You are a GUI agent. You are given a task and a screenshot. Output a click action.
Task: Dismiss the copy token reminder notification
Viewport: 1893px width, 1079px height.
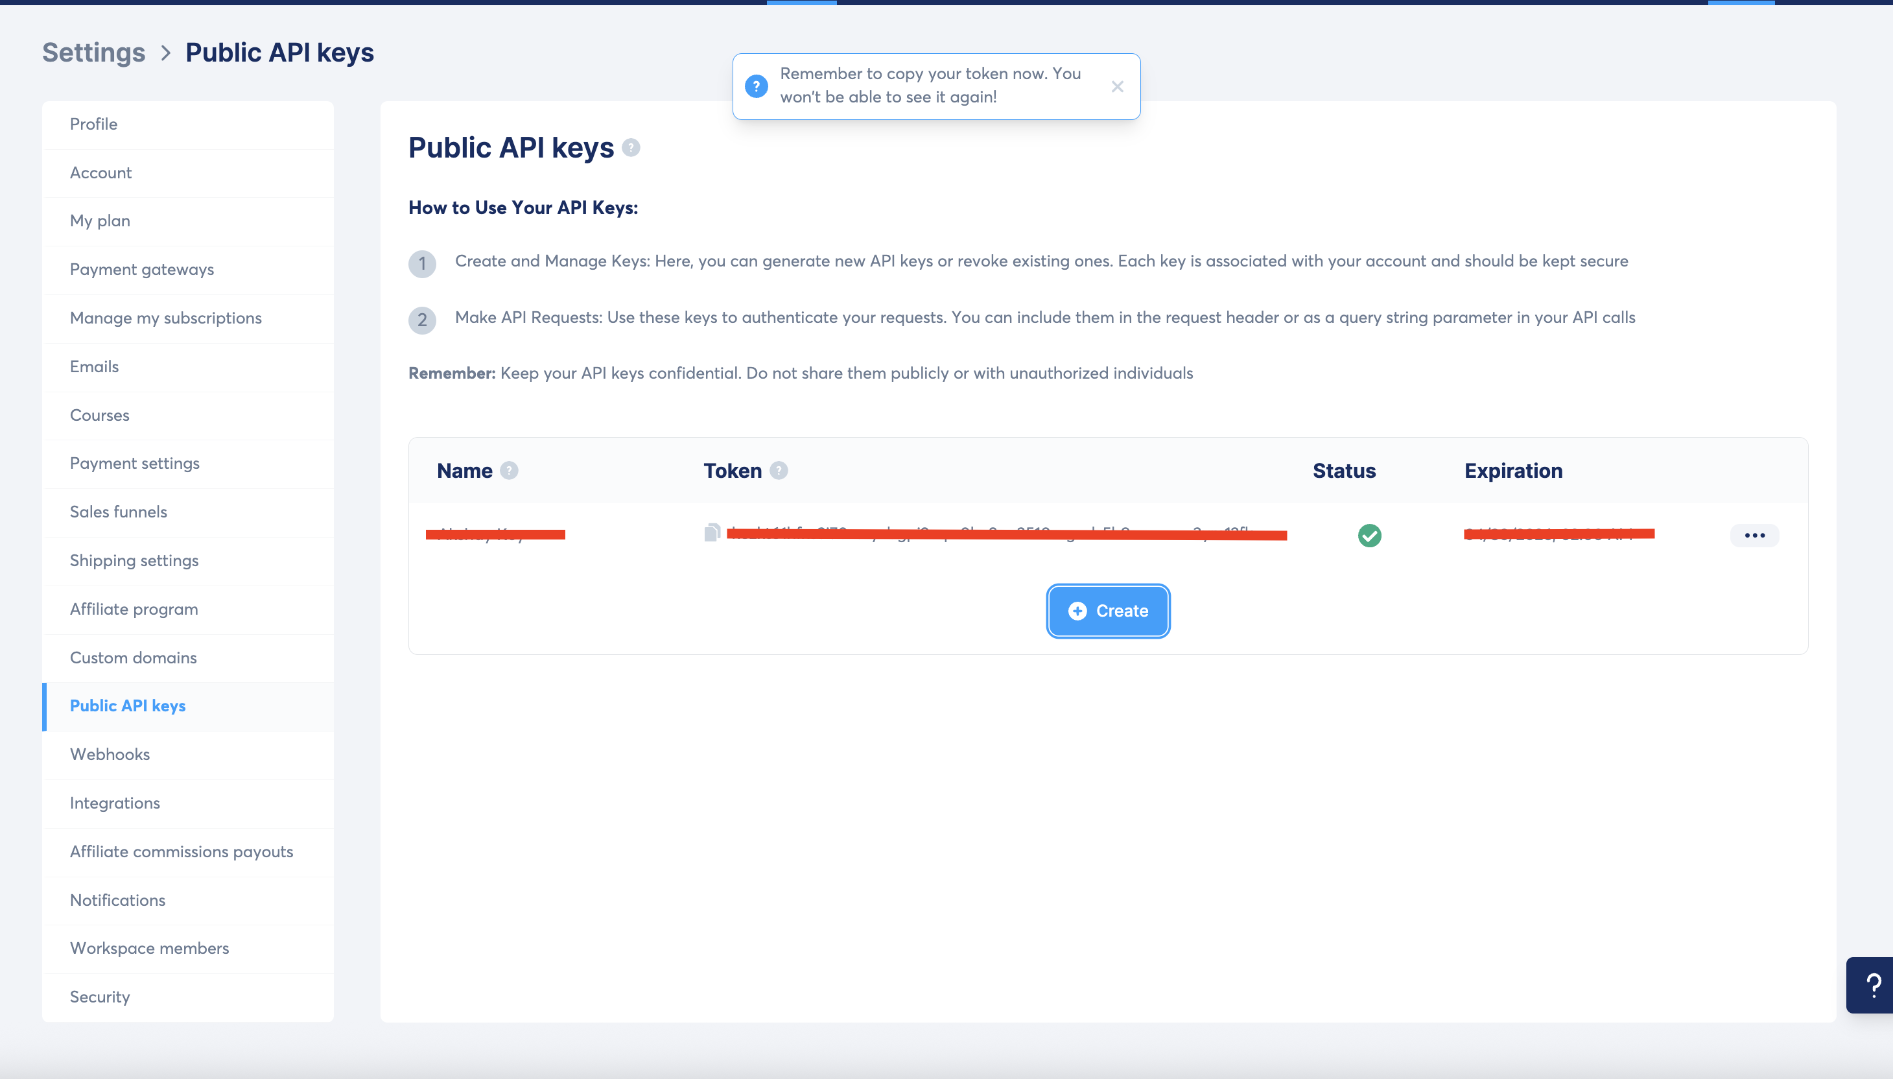1117,87
